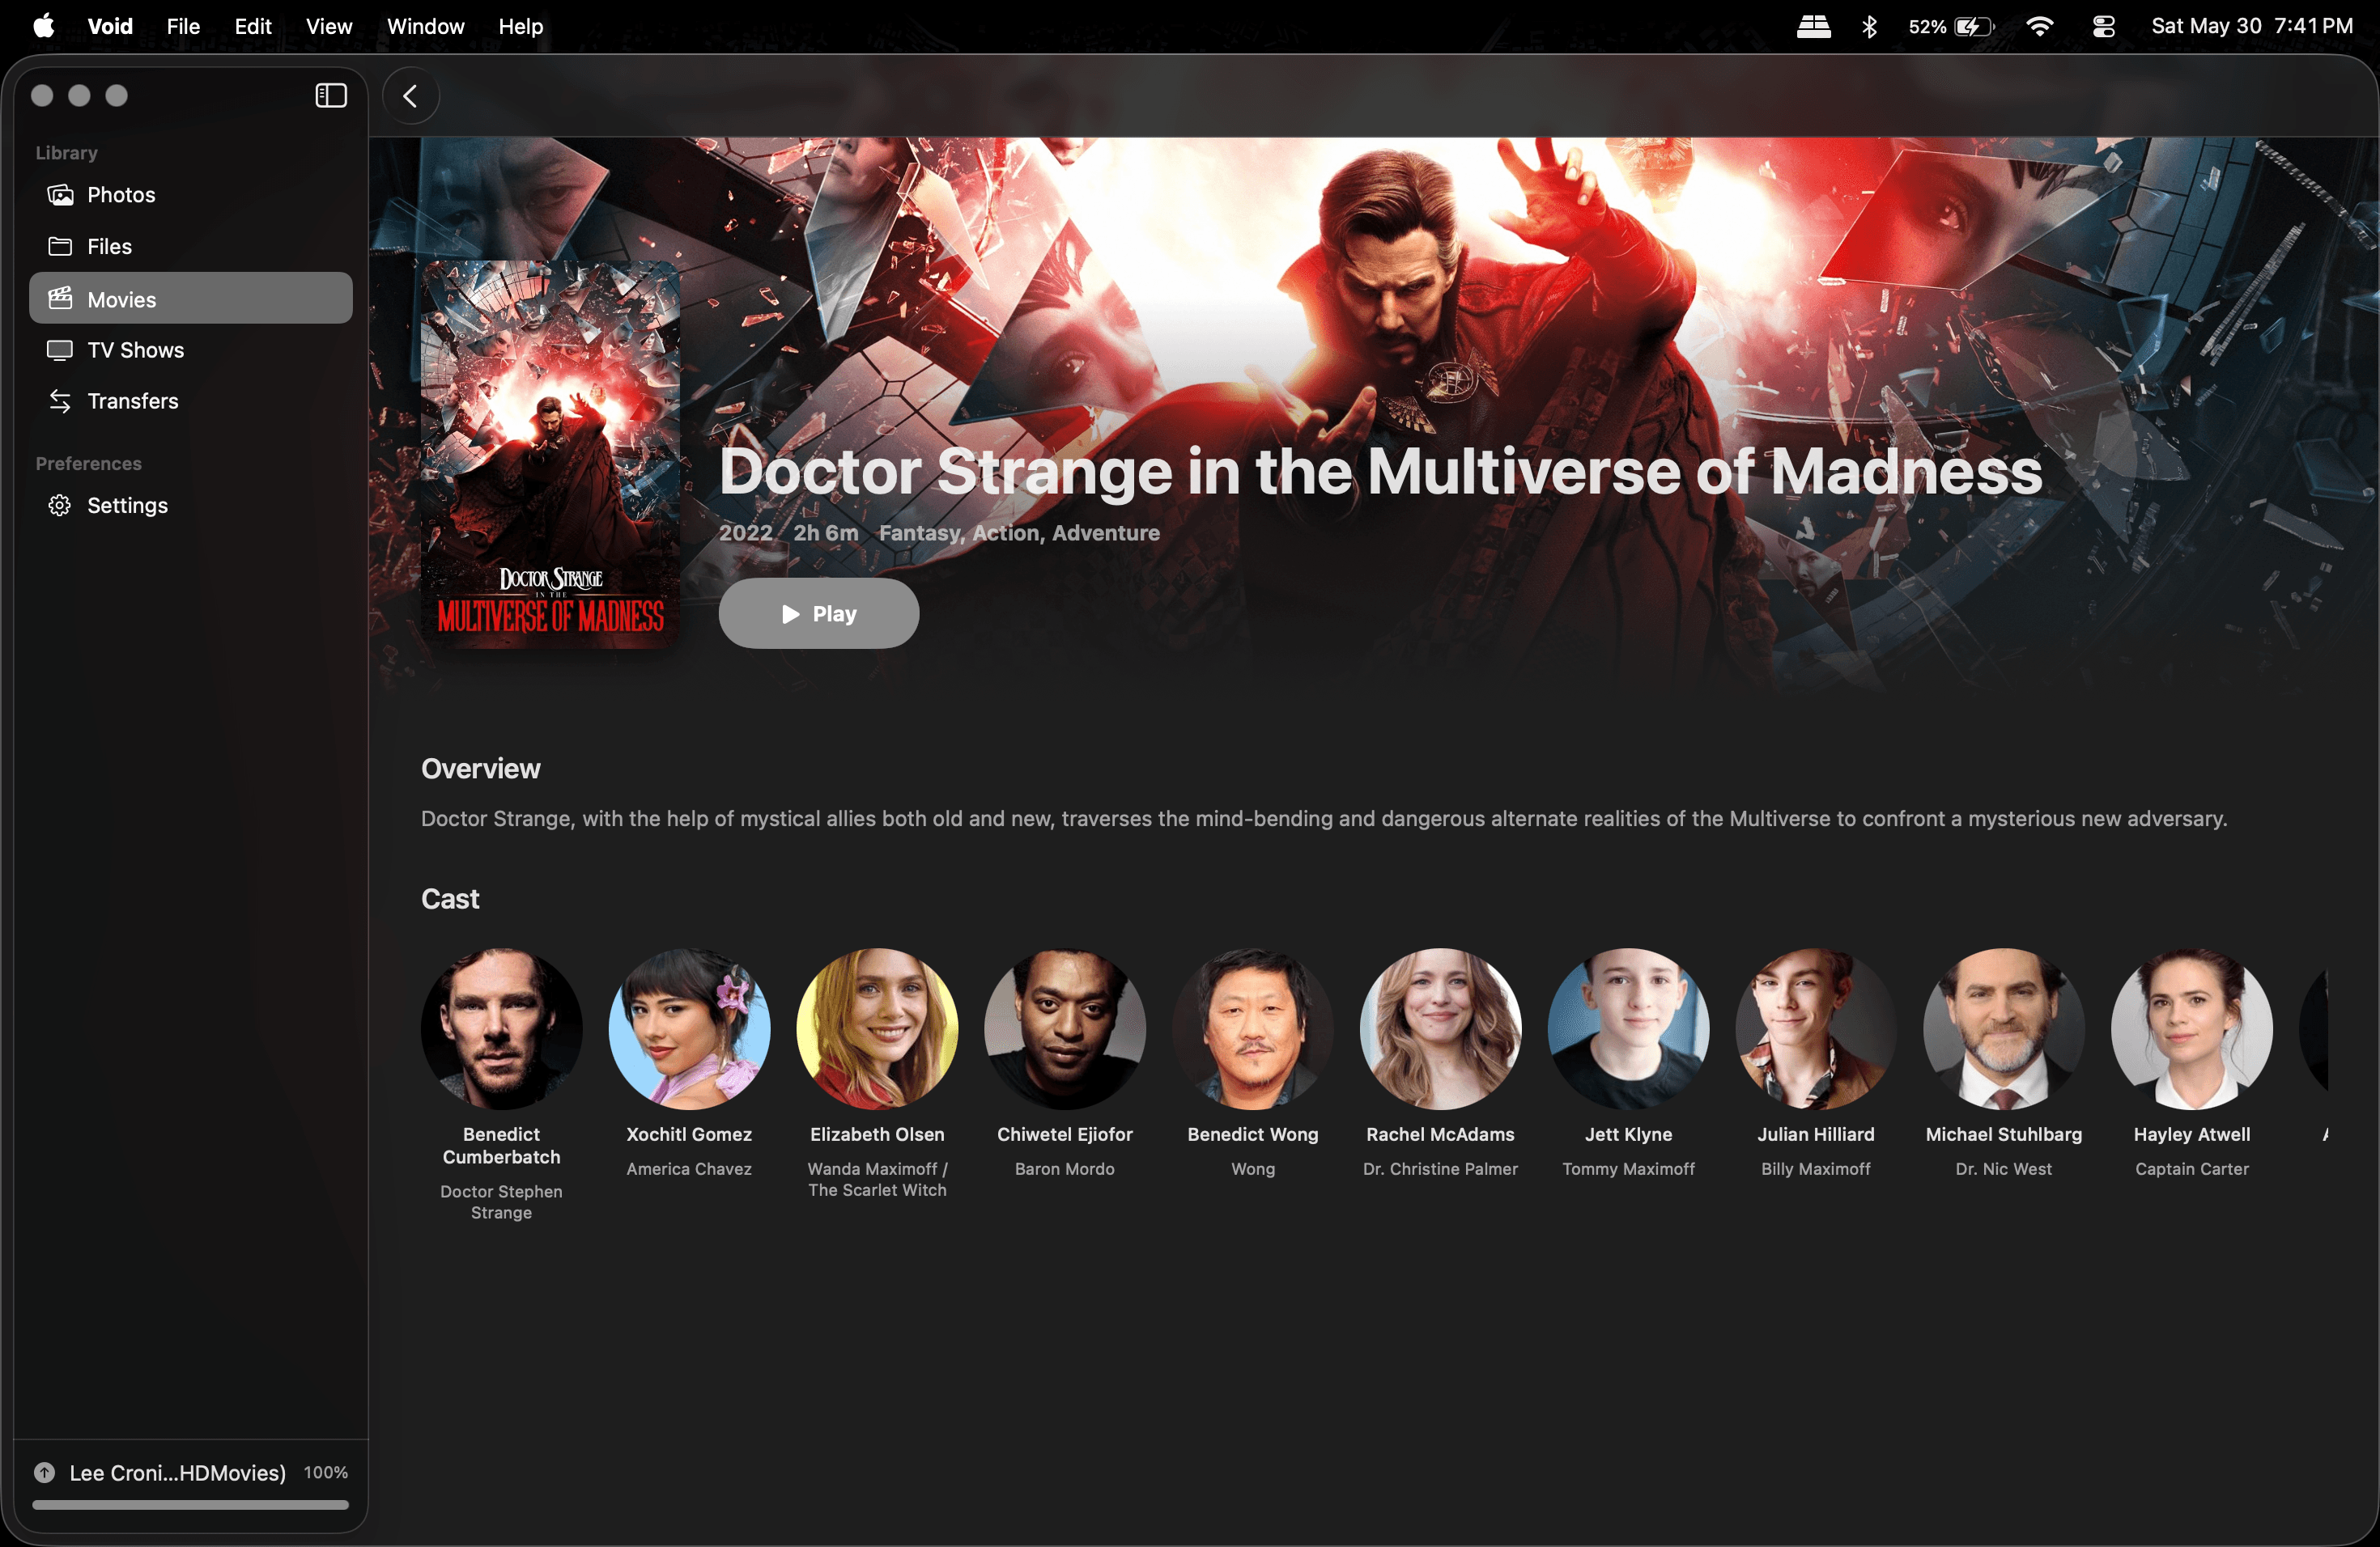
Task: Select Rachel McAdams's cast photo
Action: coord(1441,1029)
